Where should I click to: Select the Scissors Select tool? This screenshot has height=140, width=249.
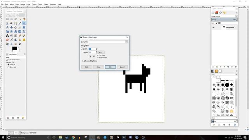pyautogui.click(x=7, y=23)
